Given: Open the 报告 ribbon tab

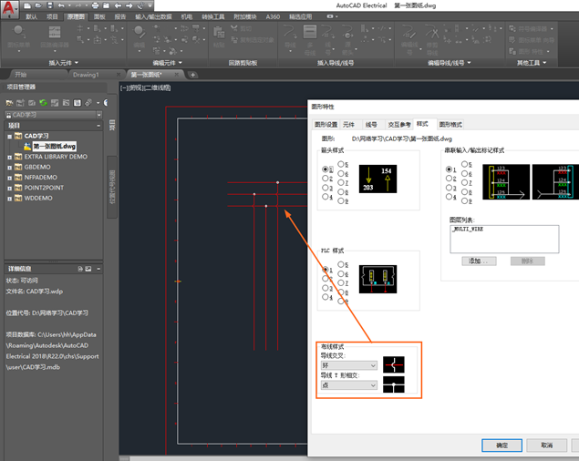Looking at the screenshot, I should pos(120,16).
